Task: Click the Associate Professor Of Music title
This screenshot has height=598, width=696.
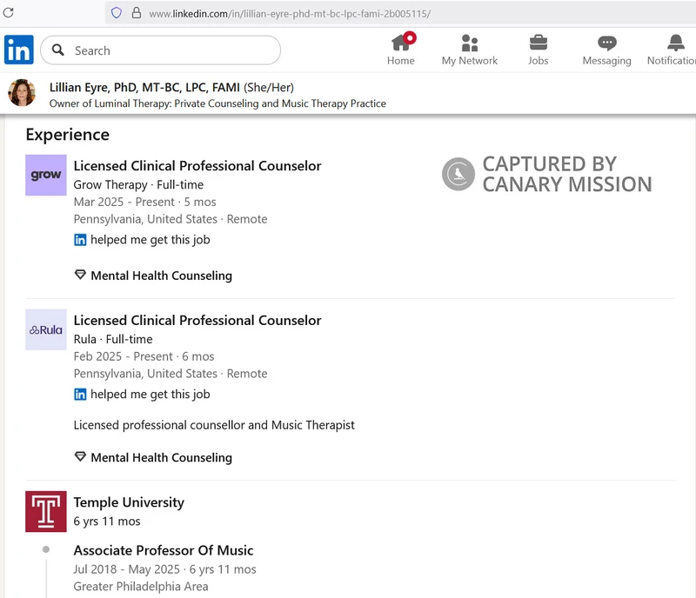Action: pos(164,550)
